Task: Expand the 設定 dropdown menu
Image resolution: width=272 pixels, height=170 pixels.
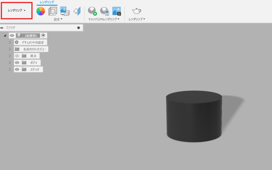Action: tap(58, 19)
